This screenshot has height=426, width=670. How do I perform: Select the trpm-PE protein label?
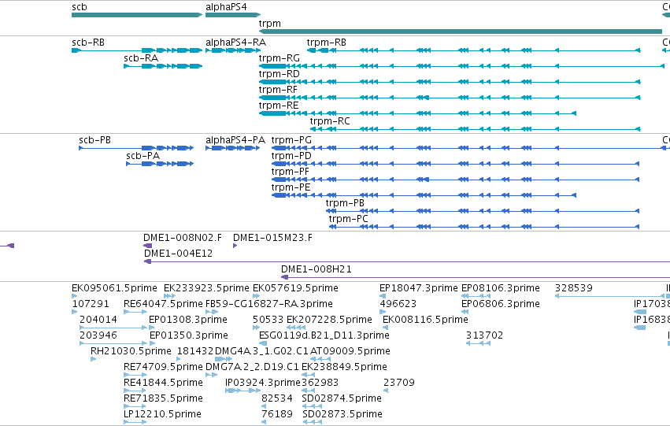point(291,187)
